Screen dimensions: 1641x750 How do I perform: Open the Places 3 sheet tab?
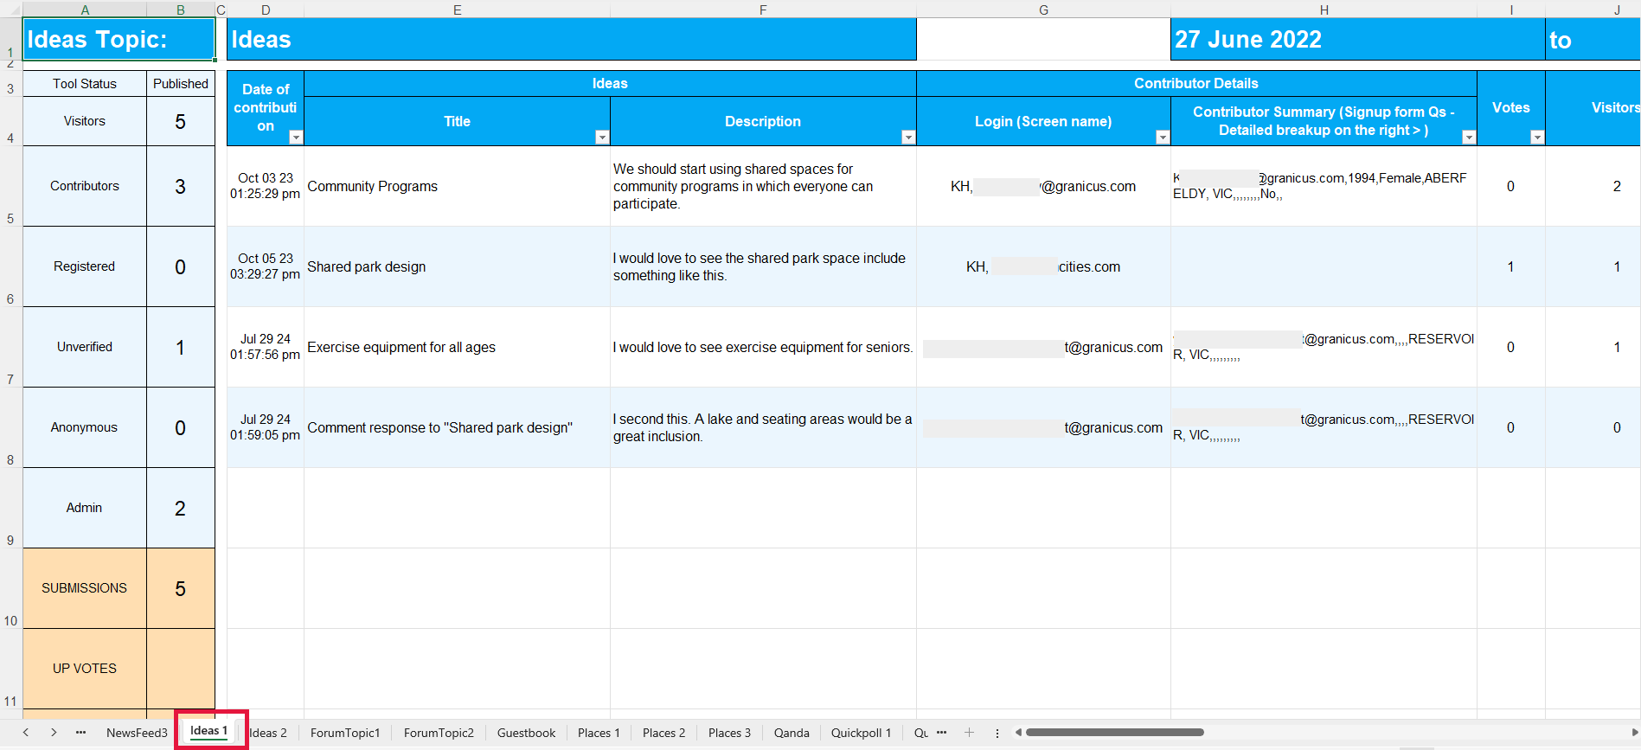(729, 733)
